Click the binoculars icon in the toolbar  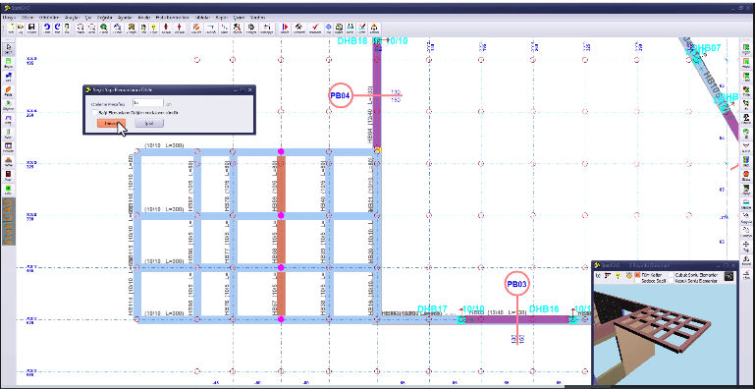[351, 28]
